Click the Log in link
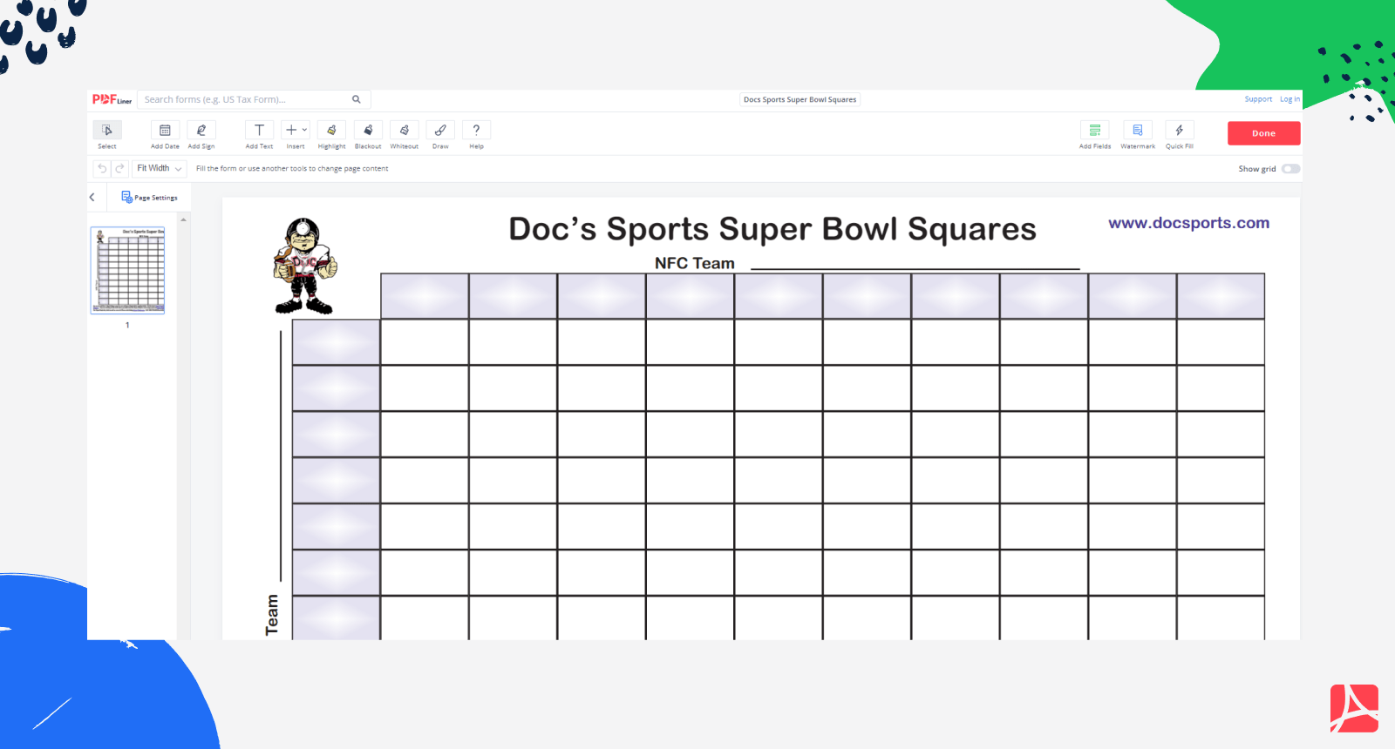 (1290, 99)
